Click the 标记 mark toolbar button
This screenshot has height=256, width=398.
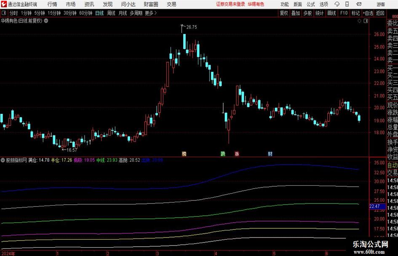[355, 13]
